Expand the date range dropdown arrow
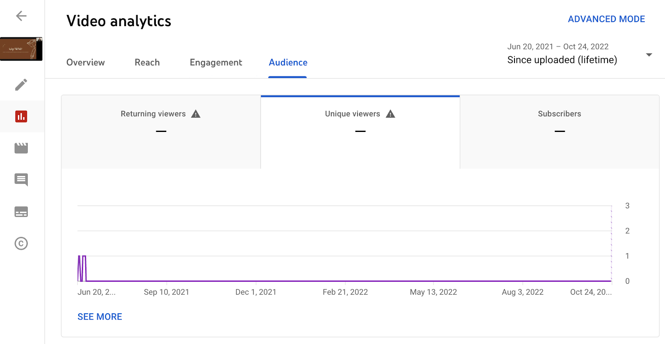 (x=649, y=55)
